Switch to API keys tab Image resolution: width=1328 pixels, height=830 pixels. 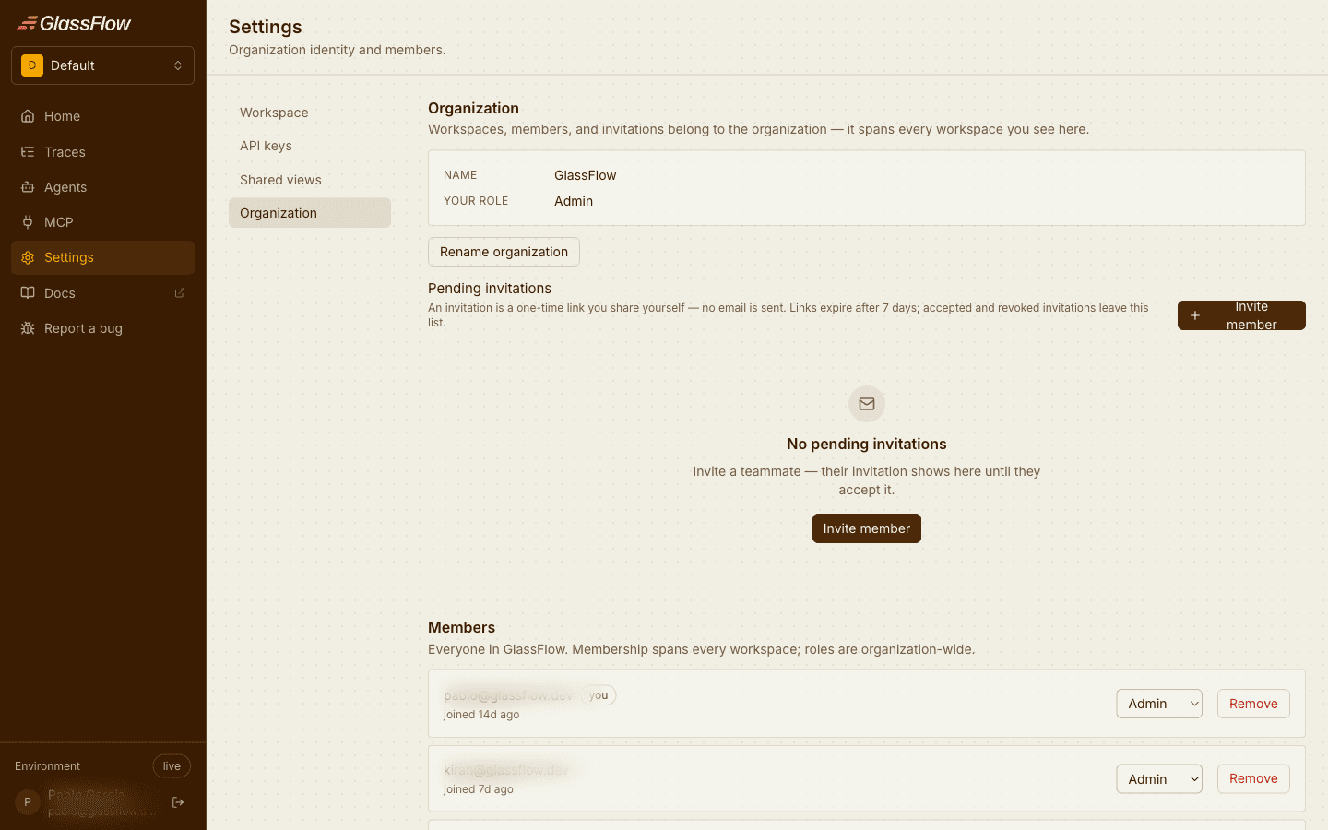[310, 146]
